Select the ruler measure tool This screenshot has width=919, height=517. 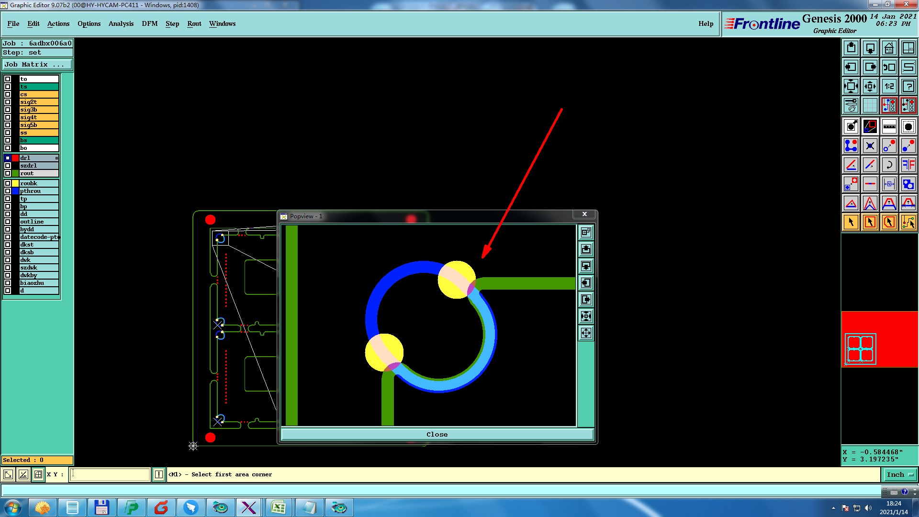coord(889,126)
